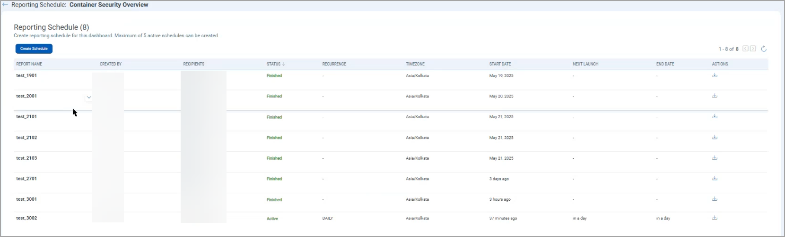Sort by the Status column header

(x=274, y=64)
